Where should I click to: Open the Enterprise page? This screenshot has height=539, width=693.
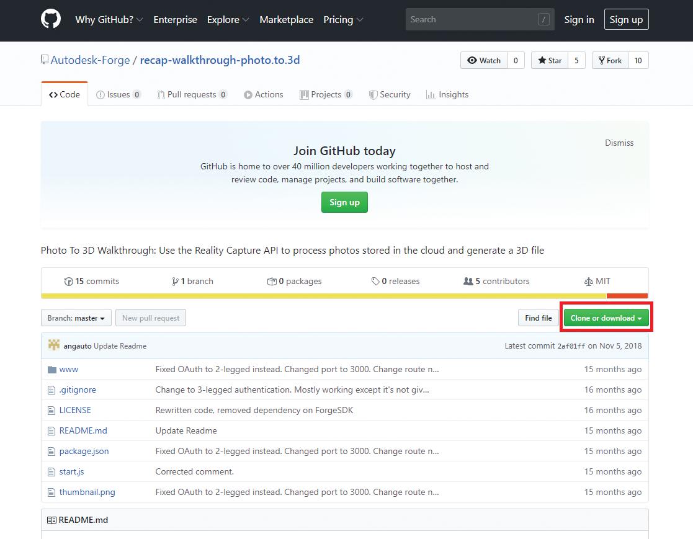[x=175, y=19]
